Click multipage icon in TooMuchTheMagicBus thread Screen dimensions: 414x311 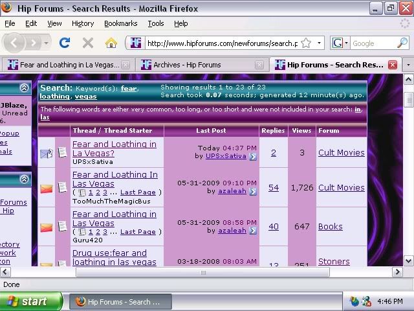pos(82,192)
